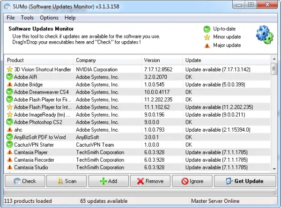
Task: Click Update available (5.0.0.399)
Action: click(215, 84)
